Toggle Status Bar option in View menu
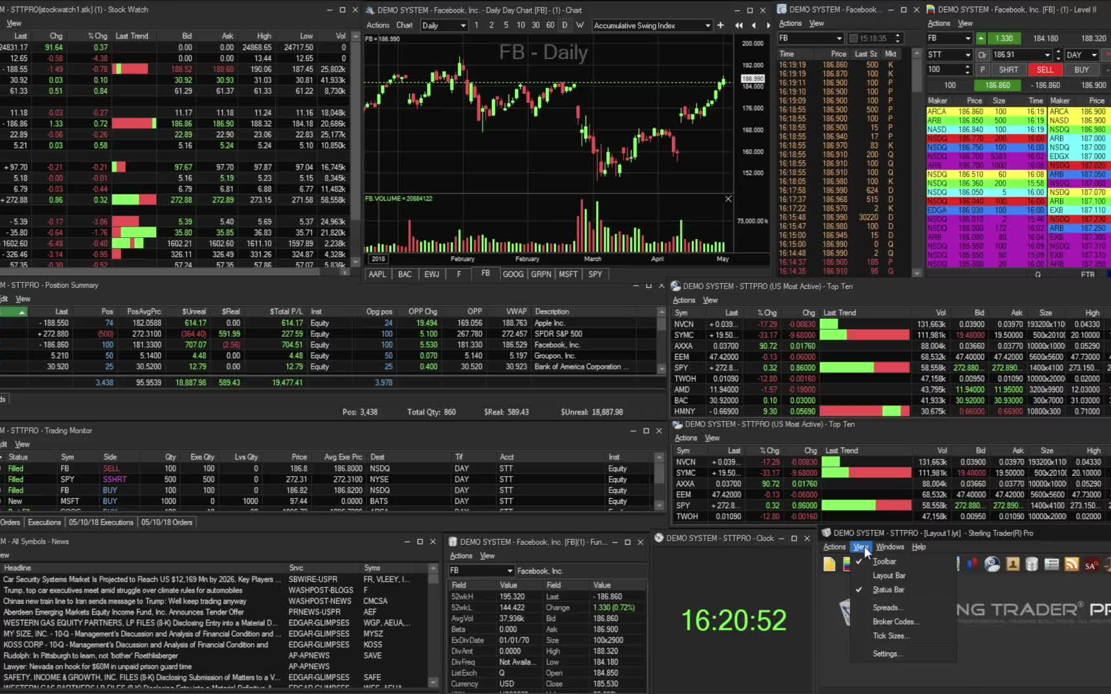 pyautogui.click(x=889, y=589)
